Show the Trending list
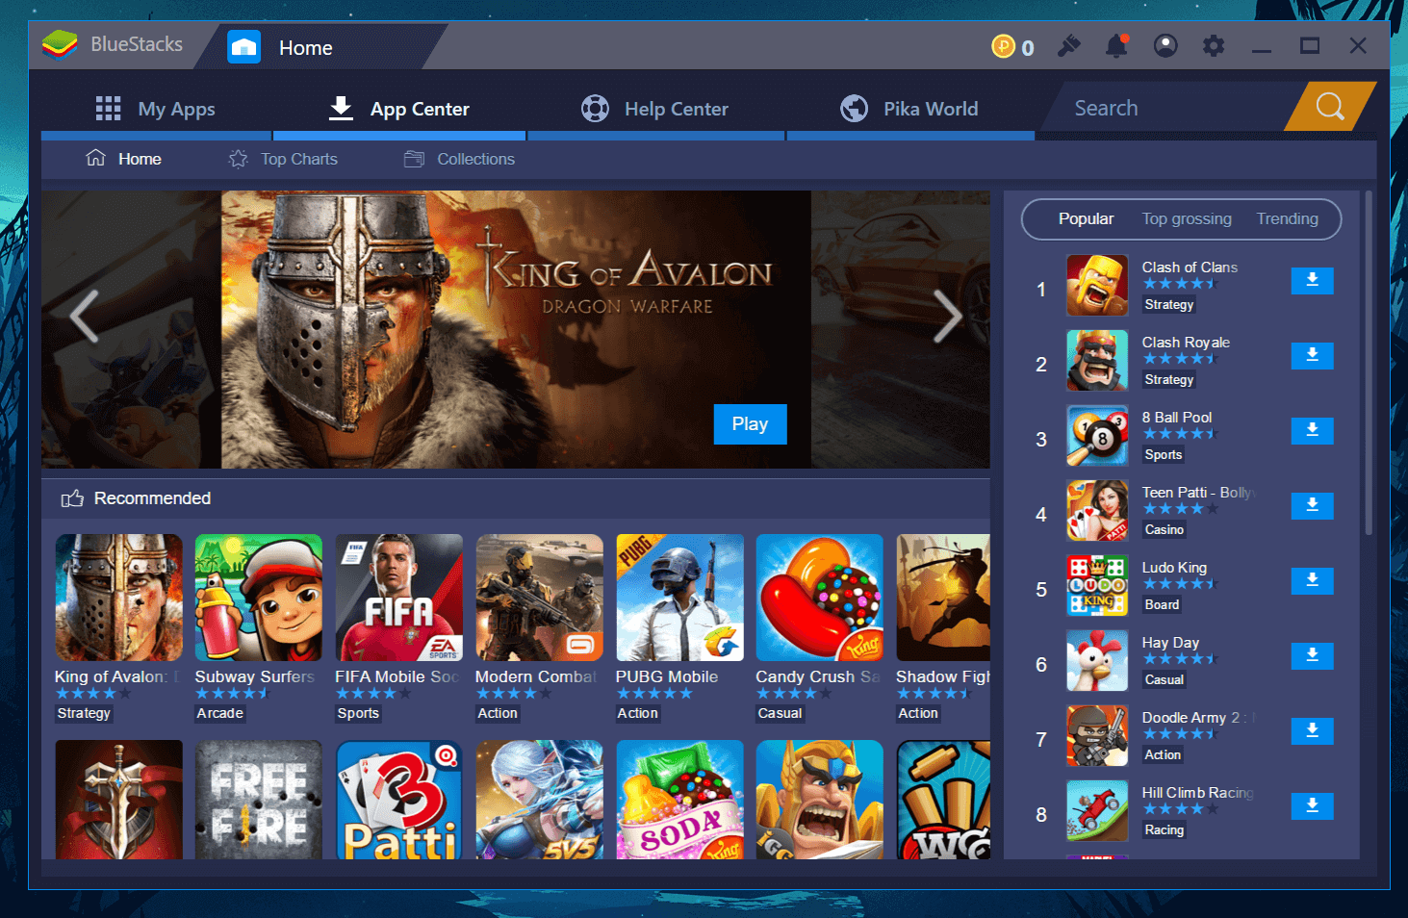Screen dimensions: 1408x918 pos(1287,218)
